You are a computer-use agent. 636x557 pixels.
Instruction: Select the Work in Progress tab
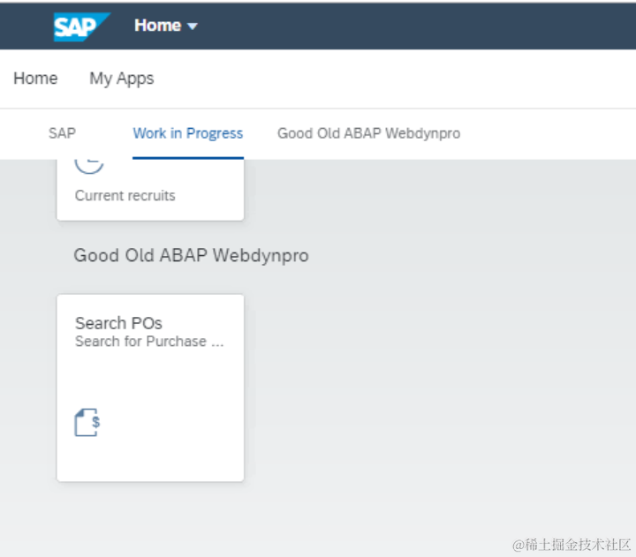click(188, 133)
